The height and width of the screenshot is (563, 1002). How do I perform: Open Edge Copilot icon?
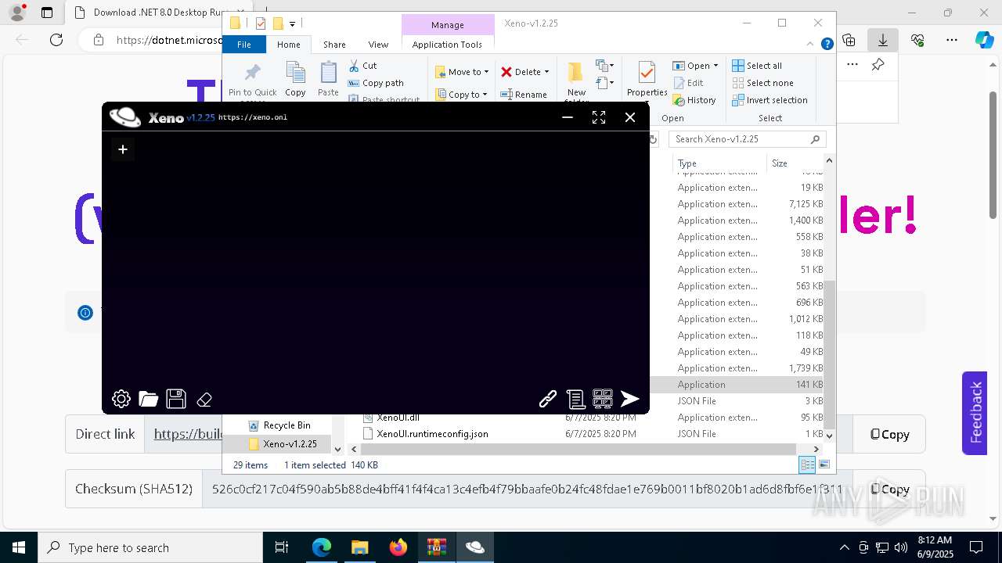coord(984,40)
